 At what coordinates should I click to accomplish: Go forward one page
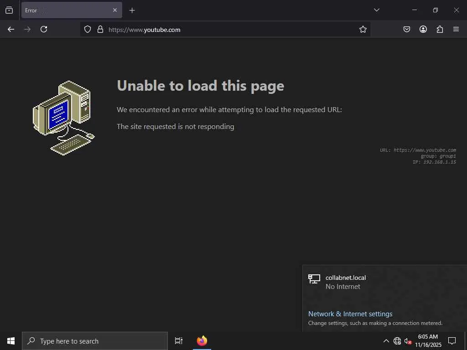(x=27, y=29)
